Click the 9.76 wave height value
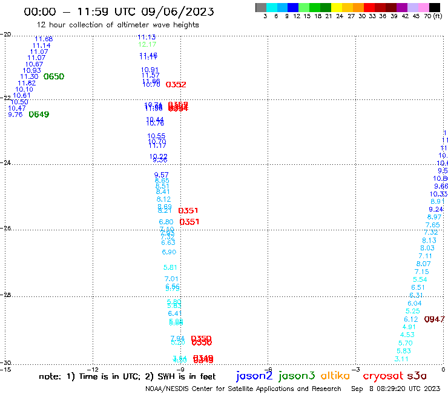448x394 pixels. click(x=15, y=115)
